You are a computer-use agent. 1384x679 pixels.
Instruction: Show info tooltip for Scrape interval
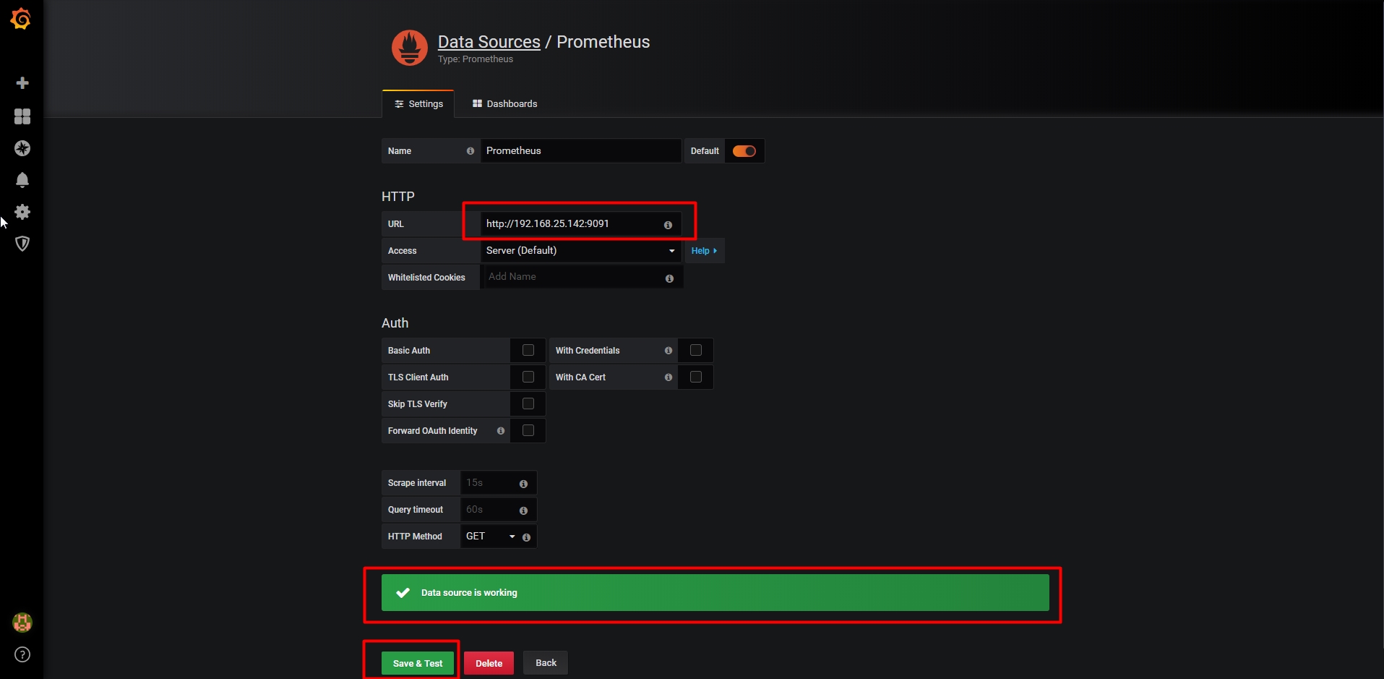pos(523,484)
